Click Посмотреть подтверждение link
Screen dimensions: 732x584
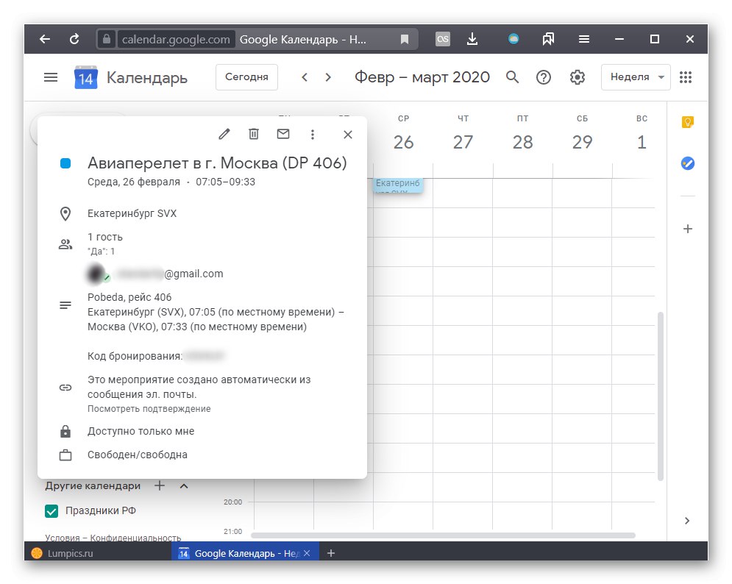tap(149, 409)
